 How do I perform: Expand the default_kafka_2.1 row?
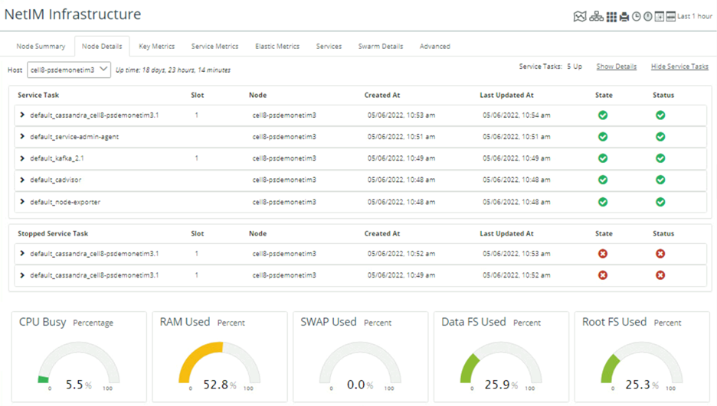click(x=22, y=158)
